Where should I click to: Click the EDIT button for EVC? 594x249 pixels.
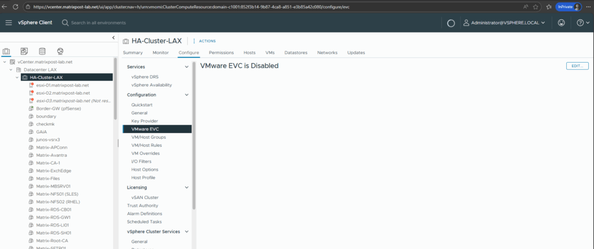[x=577, y=66]
